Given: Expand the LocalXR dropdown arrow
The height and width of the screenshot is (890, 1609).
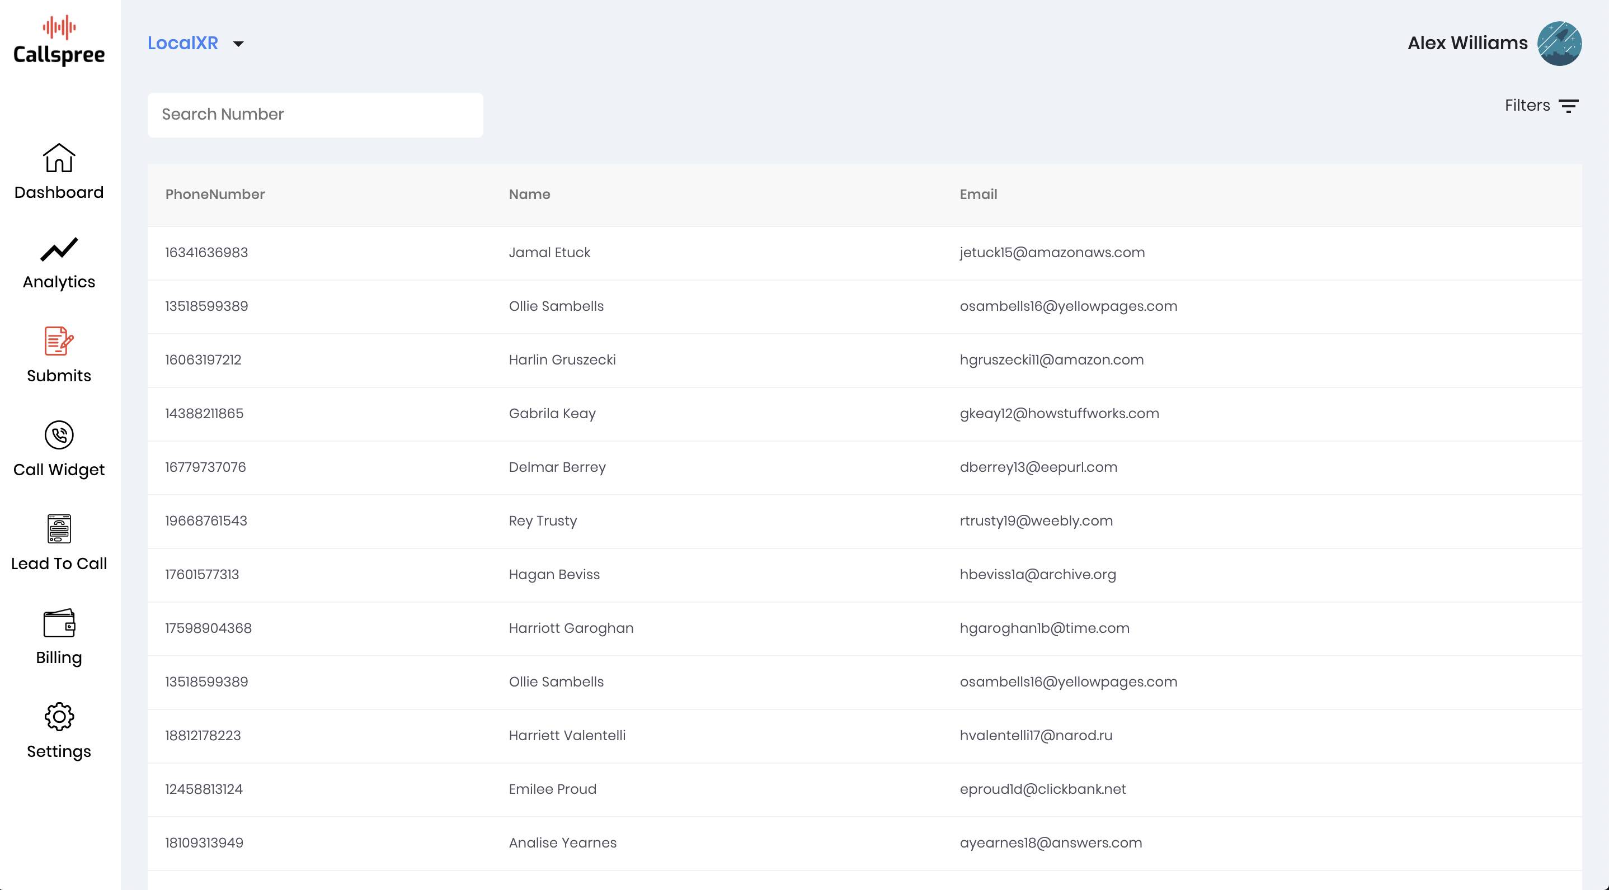Looking at the screenshot, I should pos(238,44).
